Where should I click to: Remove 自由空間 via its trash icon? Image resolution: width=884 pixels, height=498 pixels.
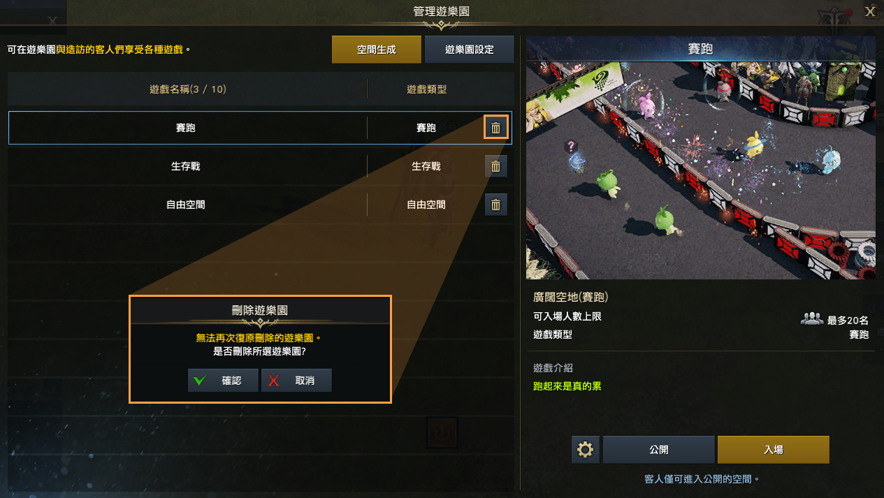[x=495, y=205]
